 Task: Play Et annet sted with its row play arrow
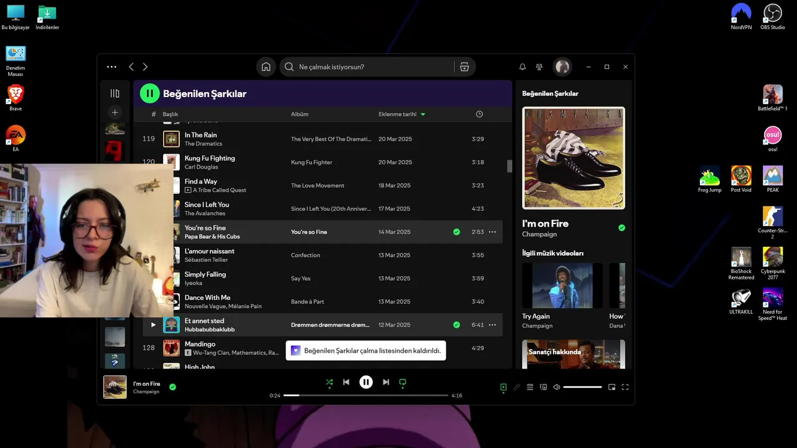153,325
